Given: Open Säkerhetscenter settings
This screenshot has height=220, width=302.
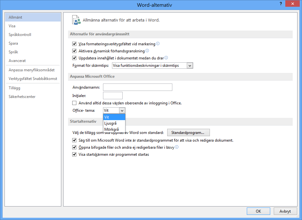Looking at the screenshot, I should 33,97.
